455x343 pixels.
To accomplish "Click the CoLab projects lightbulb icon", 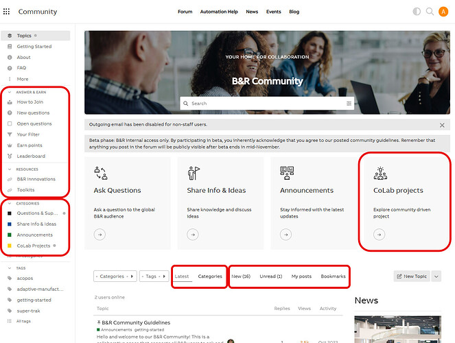I will (380, 173).
